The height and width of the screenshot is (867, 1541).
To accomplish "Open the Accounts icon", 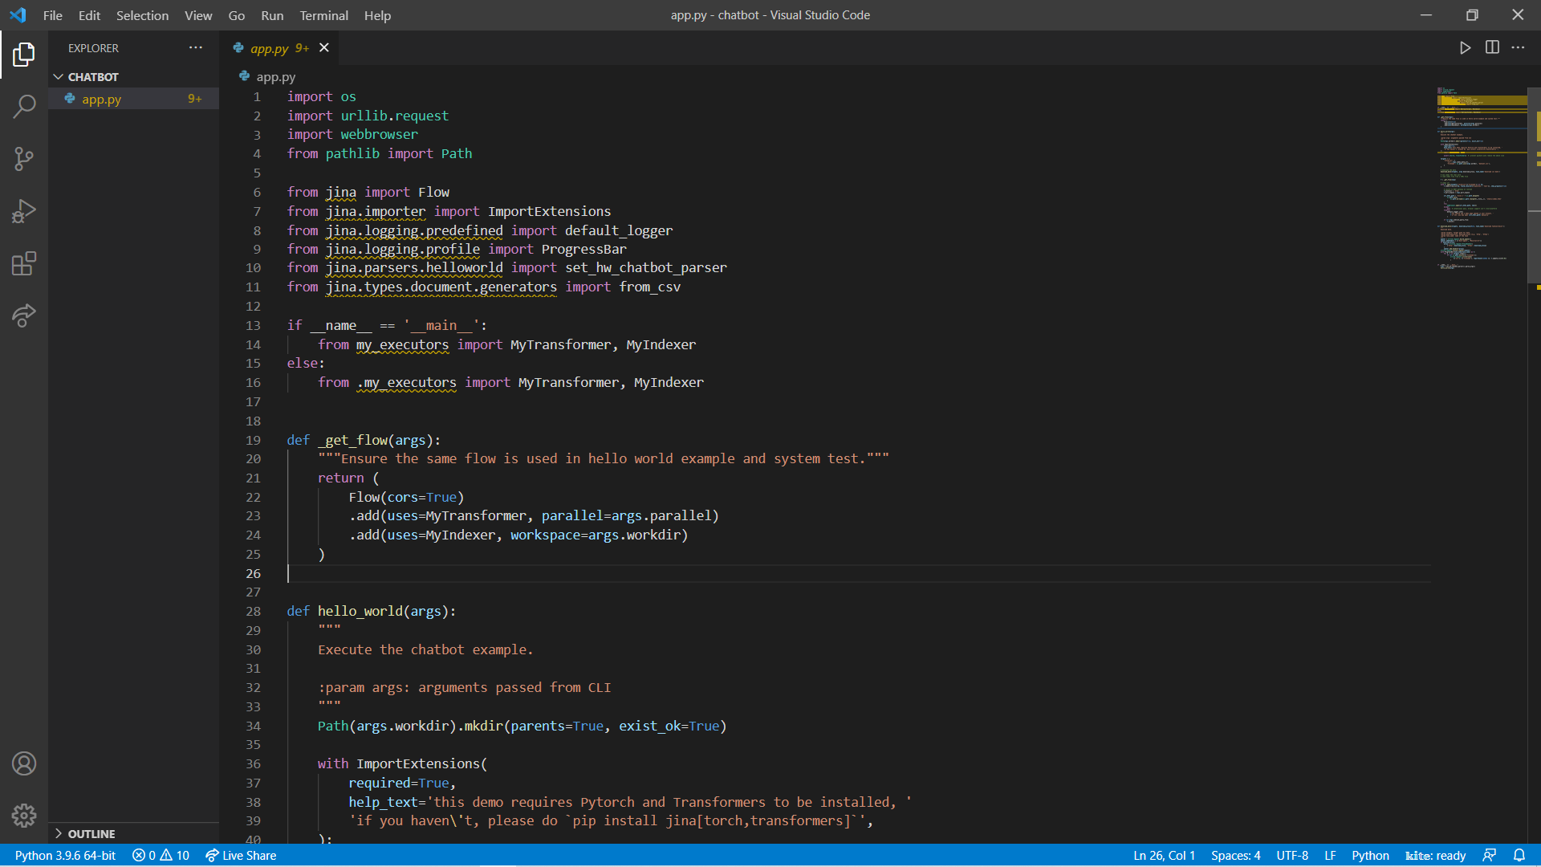I will pyautogui.click(x=24, y=763).
